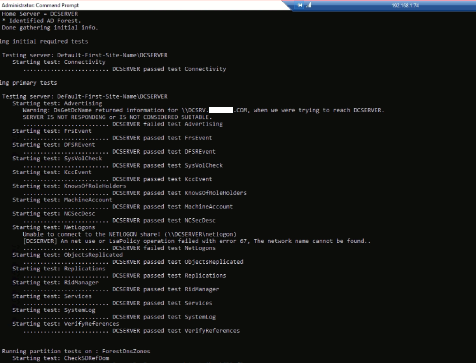
Task: Click 'DCSERVER passed test SysVolCheck' result
Action: coord(167,165)
